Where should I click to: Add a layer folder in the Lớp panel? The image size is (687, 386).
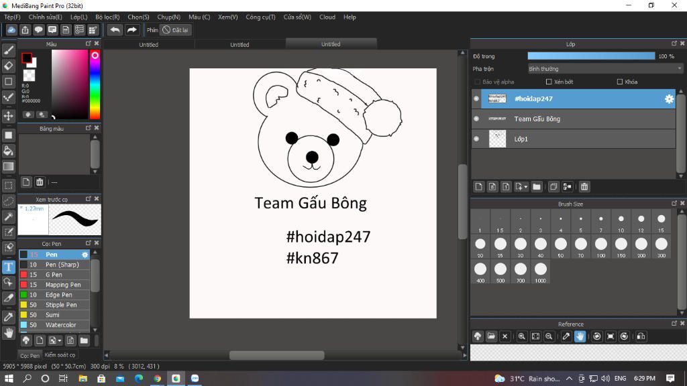coord(537,187)
